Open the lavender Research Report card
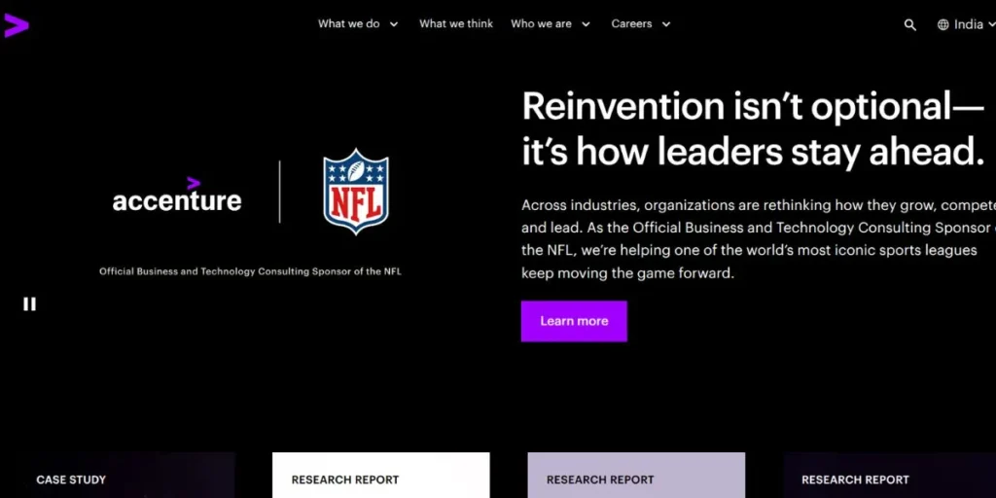The image size is (996, 498). click(636, 476)
